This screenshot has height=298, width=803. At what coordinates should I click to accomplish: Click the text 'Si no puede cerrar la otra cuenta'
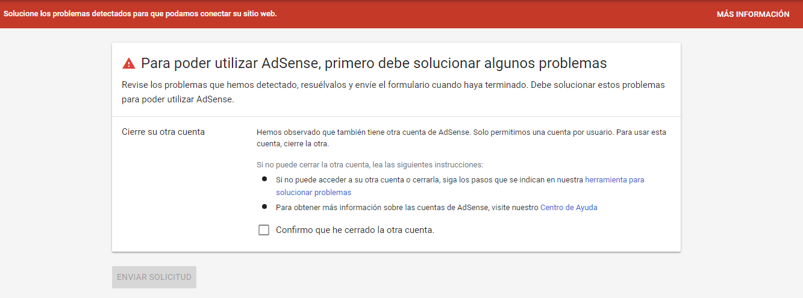pyautogui.click(x=370, y=164)
